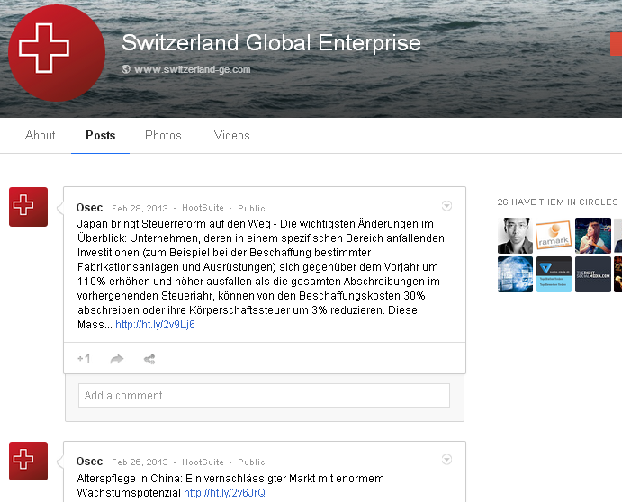Click the red button at the cover edge
Viewport: 622px width, 502px height.
(x=616, y=44)
